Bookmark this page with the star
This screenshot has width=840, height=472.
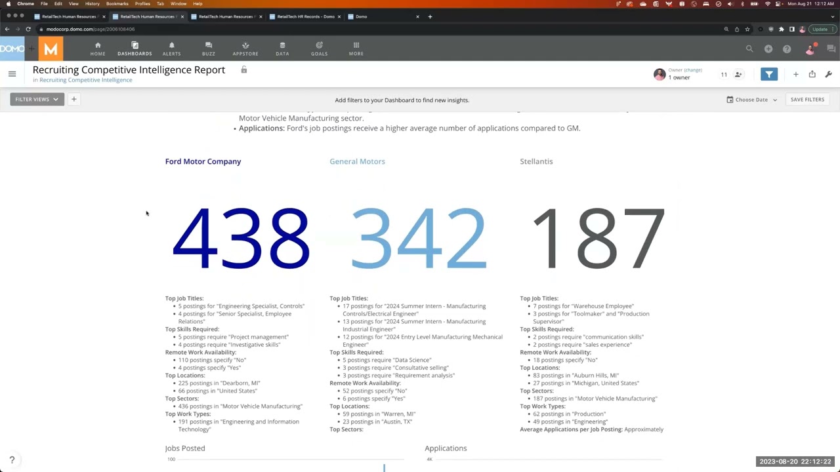tap(747, 29)
